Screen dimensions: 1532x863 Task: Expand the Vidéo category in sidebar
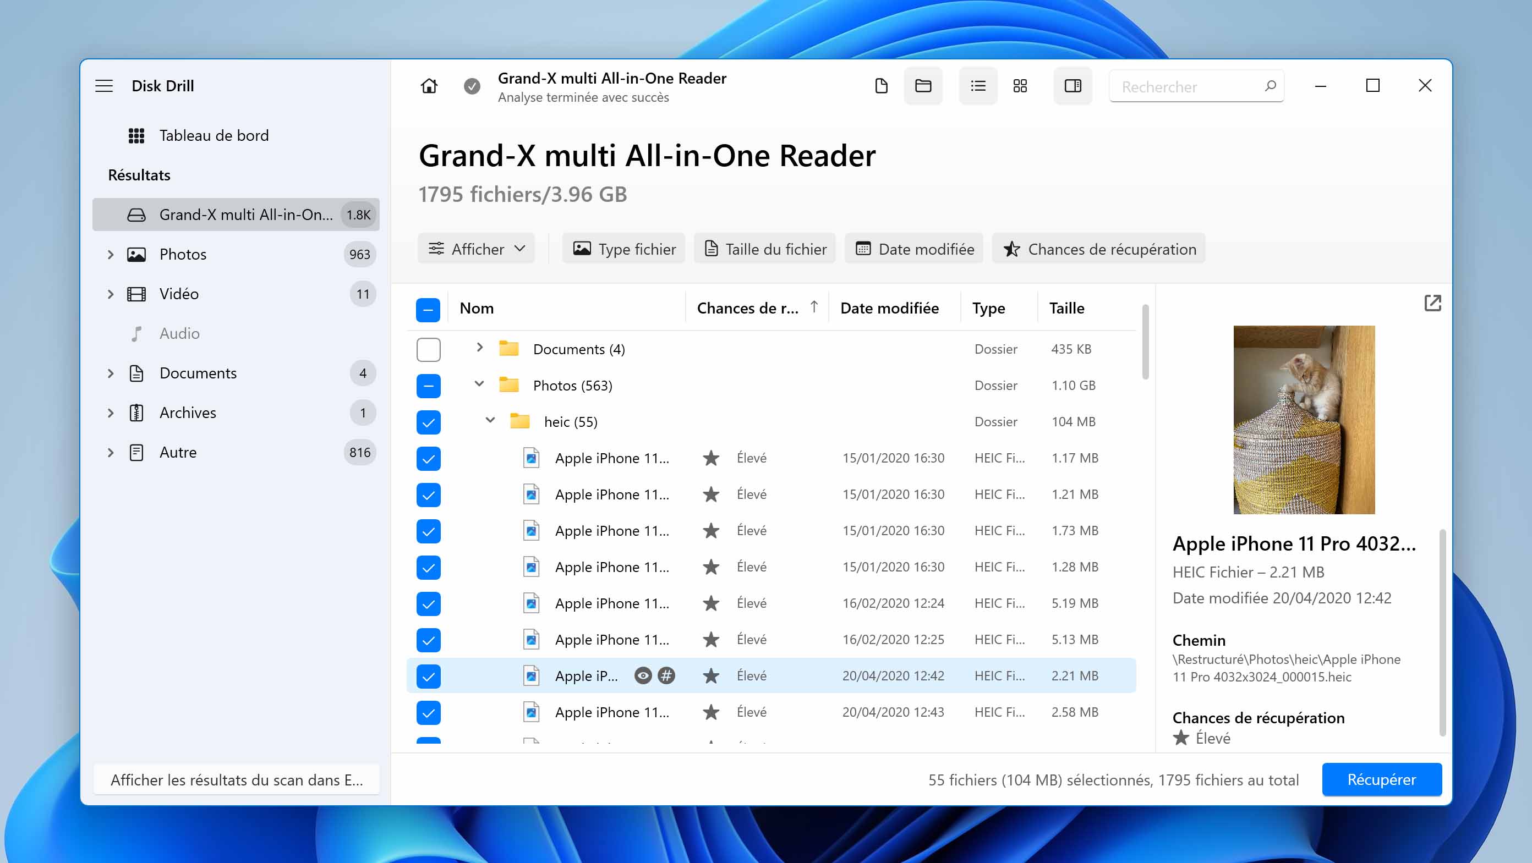tap(111, 294)
